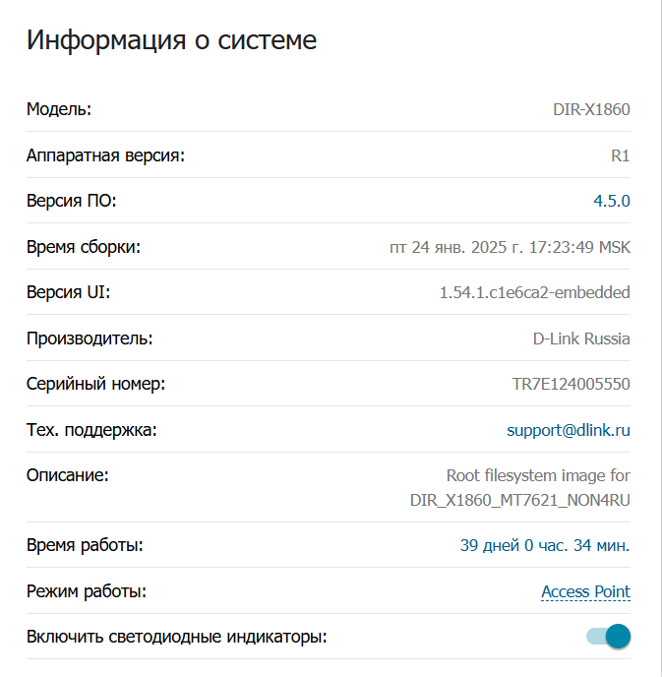
Task: Select the hardware version value R1
Action: click(x=621, y=155)
